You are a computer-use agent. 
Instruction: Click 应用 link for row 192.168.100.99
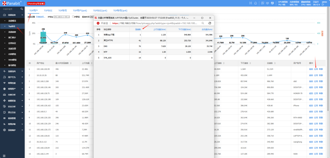316,69
